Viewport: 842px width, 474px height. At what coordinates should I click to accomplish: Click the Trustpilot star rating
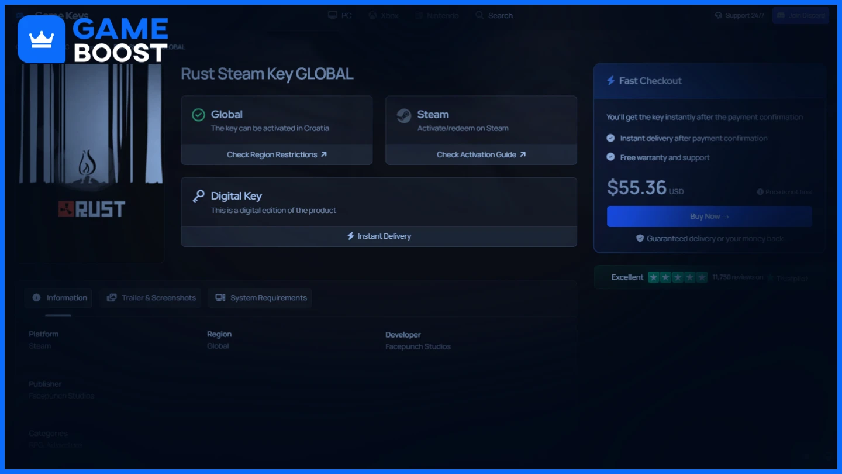pos(678,277)
